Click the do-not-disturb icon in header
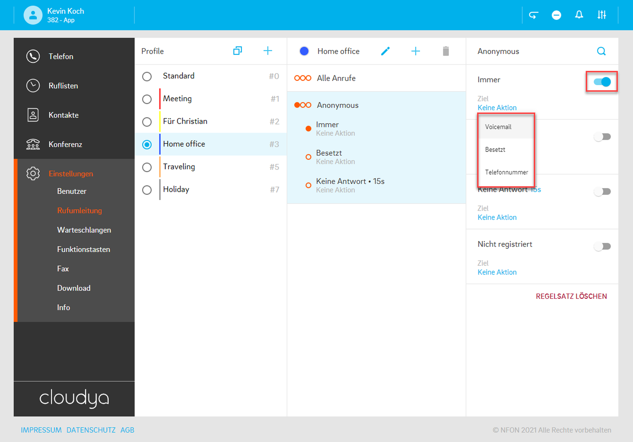Image resolution: width=633 pixels, height=442 pixels. click(x=556, y=15)
